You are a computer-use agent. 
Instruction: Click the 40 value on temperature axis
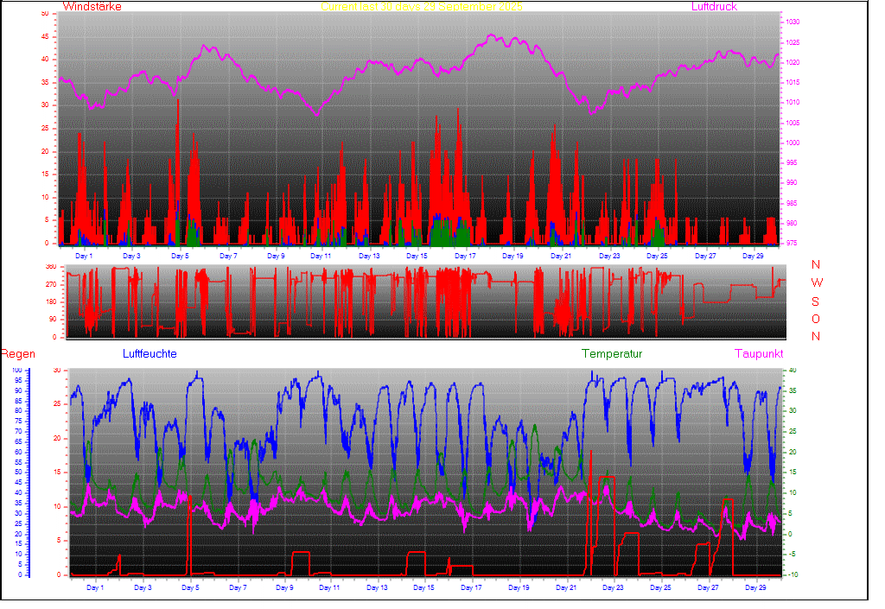pyautogui.click(x=793, y=371)
